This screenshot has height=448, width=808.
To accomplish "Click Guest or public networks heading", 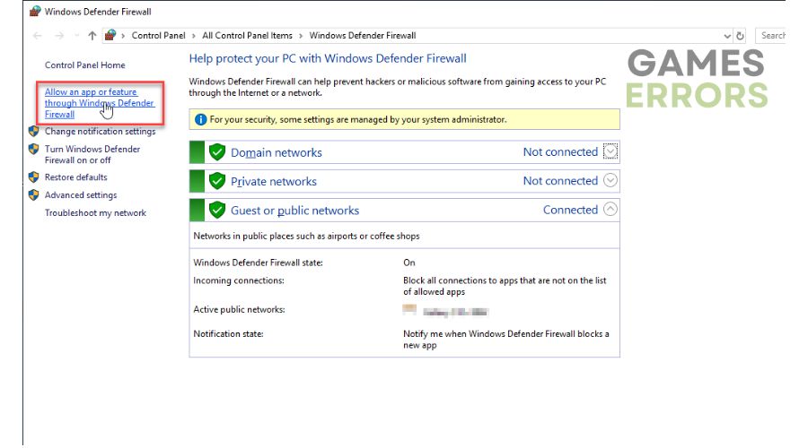I will tap(294, 211).
